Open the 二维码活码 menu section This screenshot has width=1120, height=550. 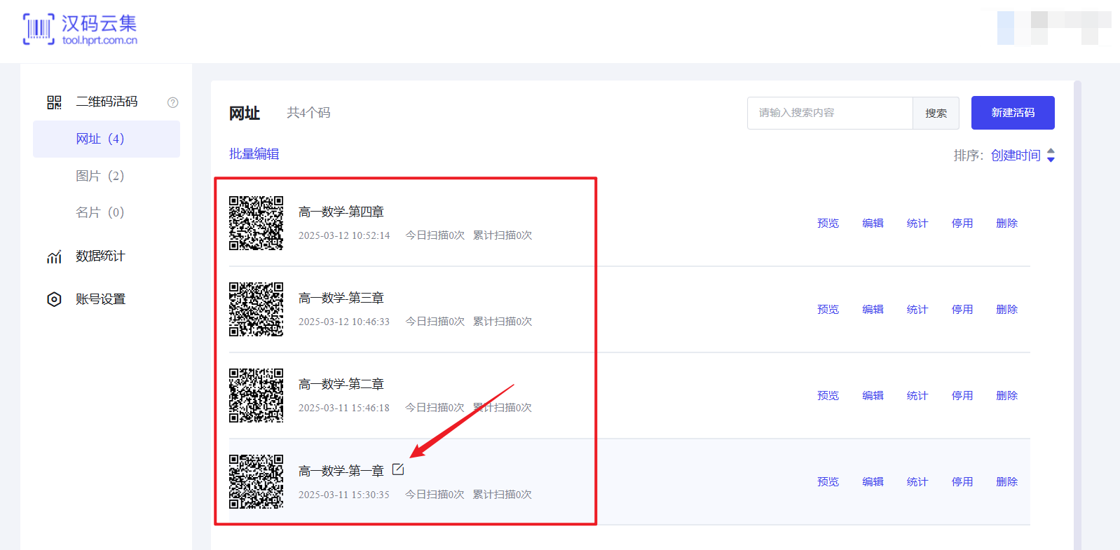(x=107, y=102)
